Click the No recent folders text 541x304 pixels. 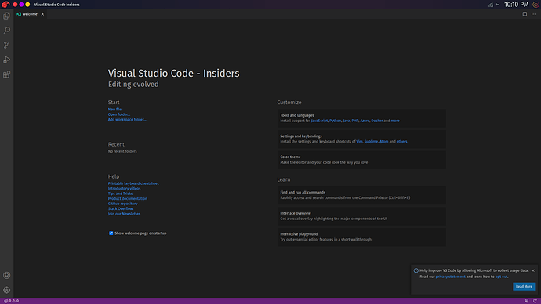122,151
